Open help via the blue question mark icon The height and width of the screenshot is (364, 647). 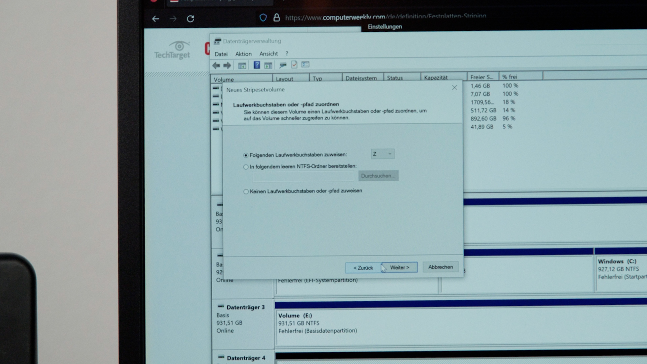(x=257, y=65)
